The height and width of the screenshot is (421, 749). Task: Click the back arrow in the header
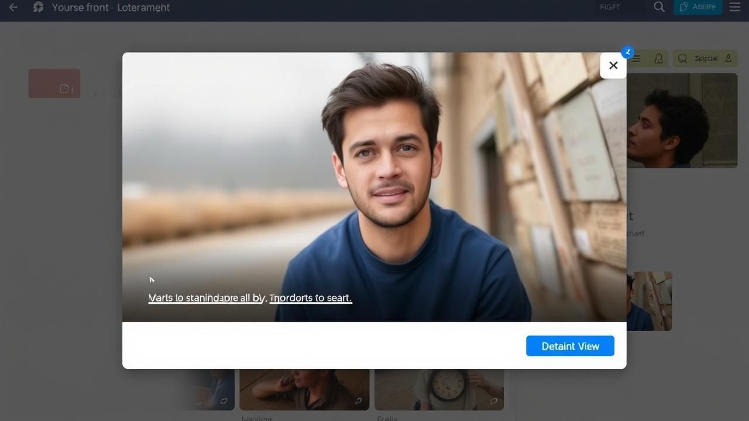tap(13, 8)
